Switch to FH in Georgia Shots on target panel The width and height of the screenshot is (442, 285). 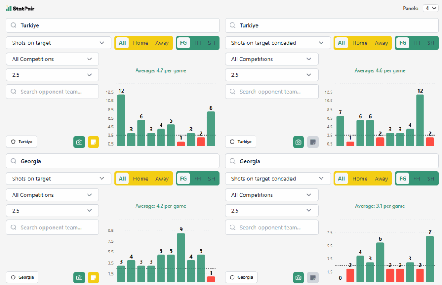click(x=197, y=179)
